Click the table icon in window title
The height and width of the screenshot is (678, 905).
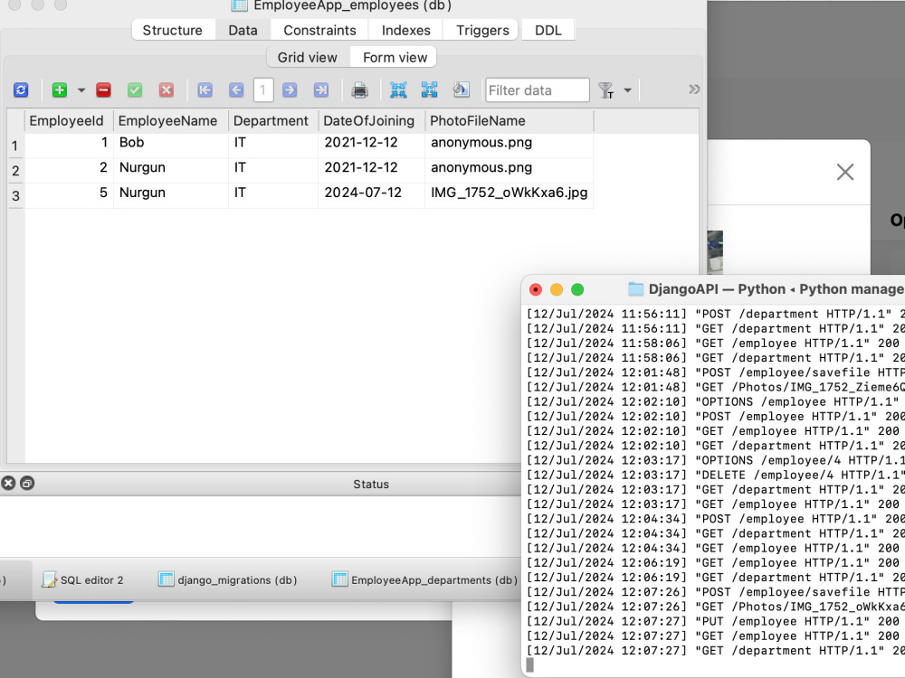click(x=239, y=5)
